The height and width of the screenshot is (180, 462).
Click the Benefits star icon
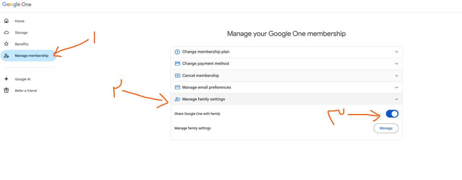pos(6,44)
